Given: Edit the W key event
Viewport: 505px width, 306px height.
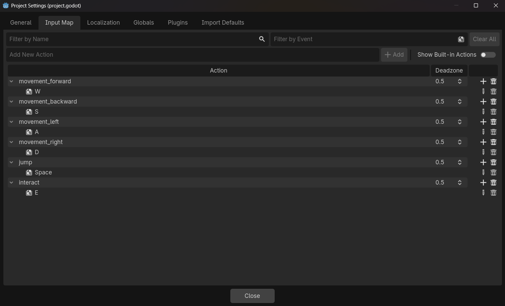Looking at the screenshot, I should coord(483,91).
